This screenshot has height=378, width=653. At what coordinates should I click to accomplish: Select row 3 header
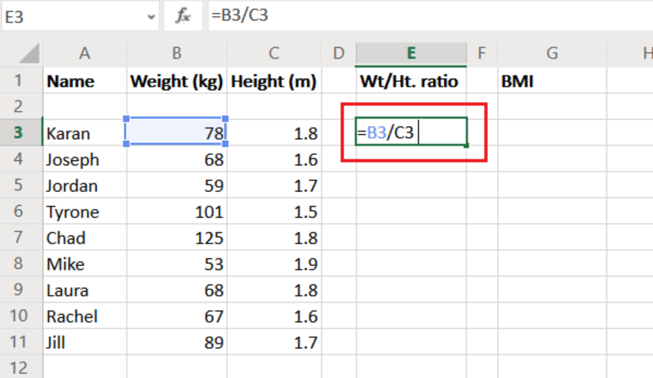click(x=21, y=132)
